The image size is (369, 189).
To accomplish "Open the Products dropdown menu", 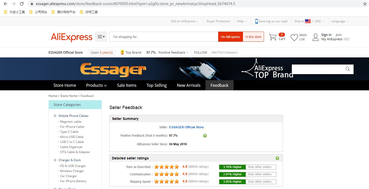I will [x=96, y=85].
